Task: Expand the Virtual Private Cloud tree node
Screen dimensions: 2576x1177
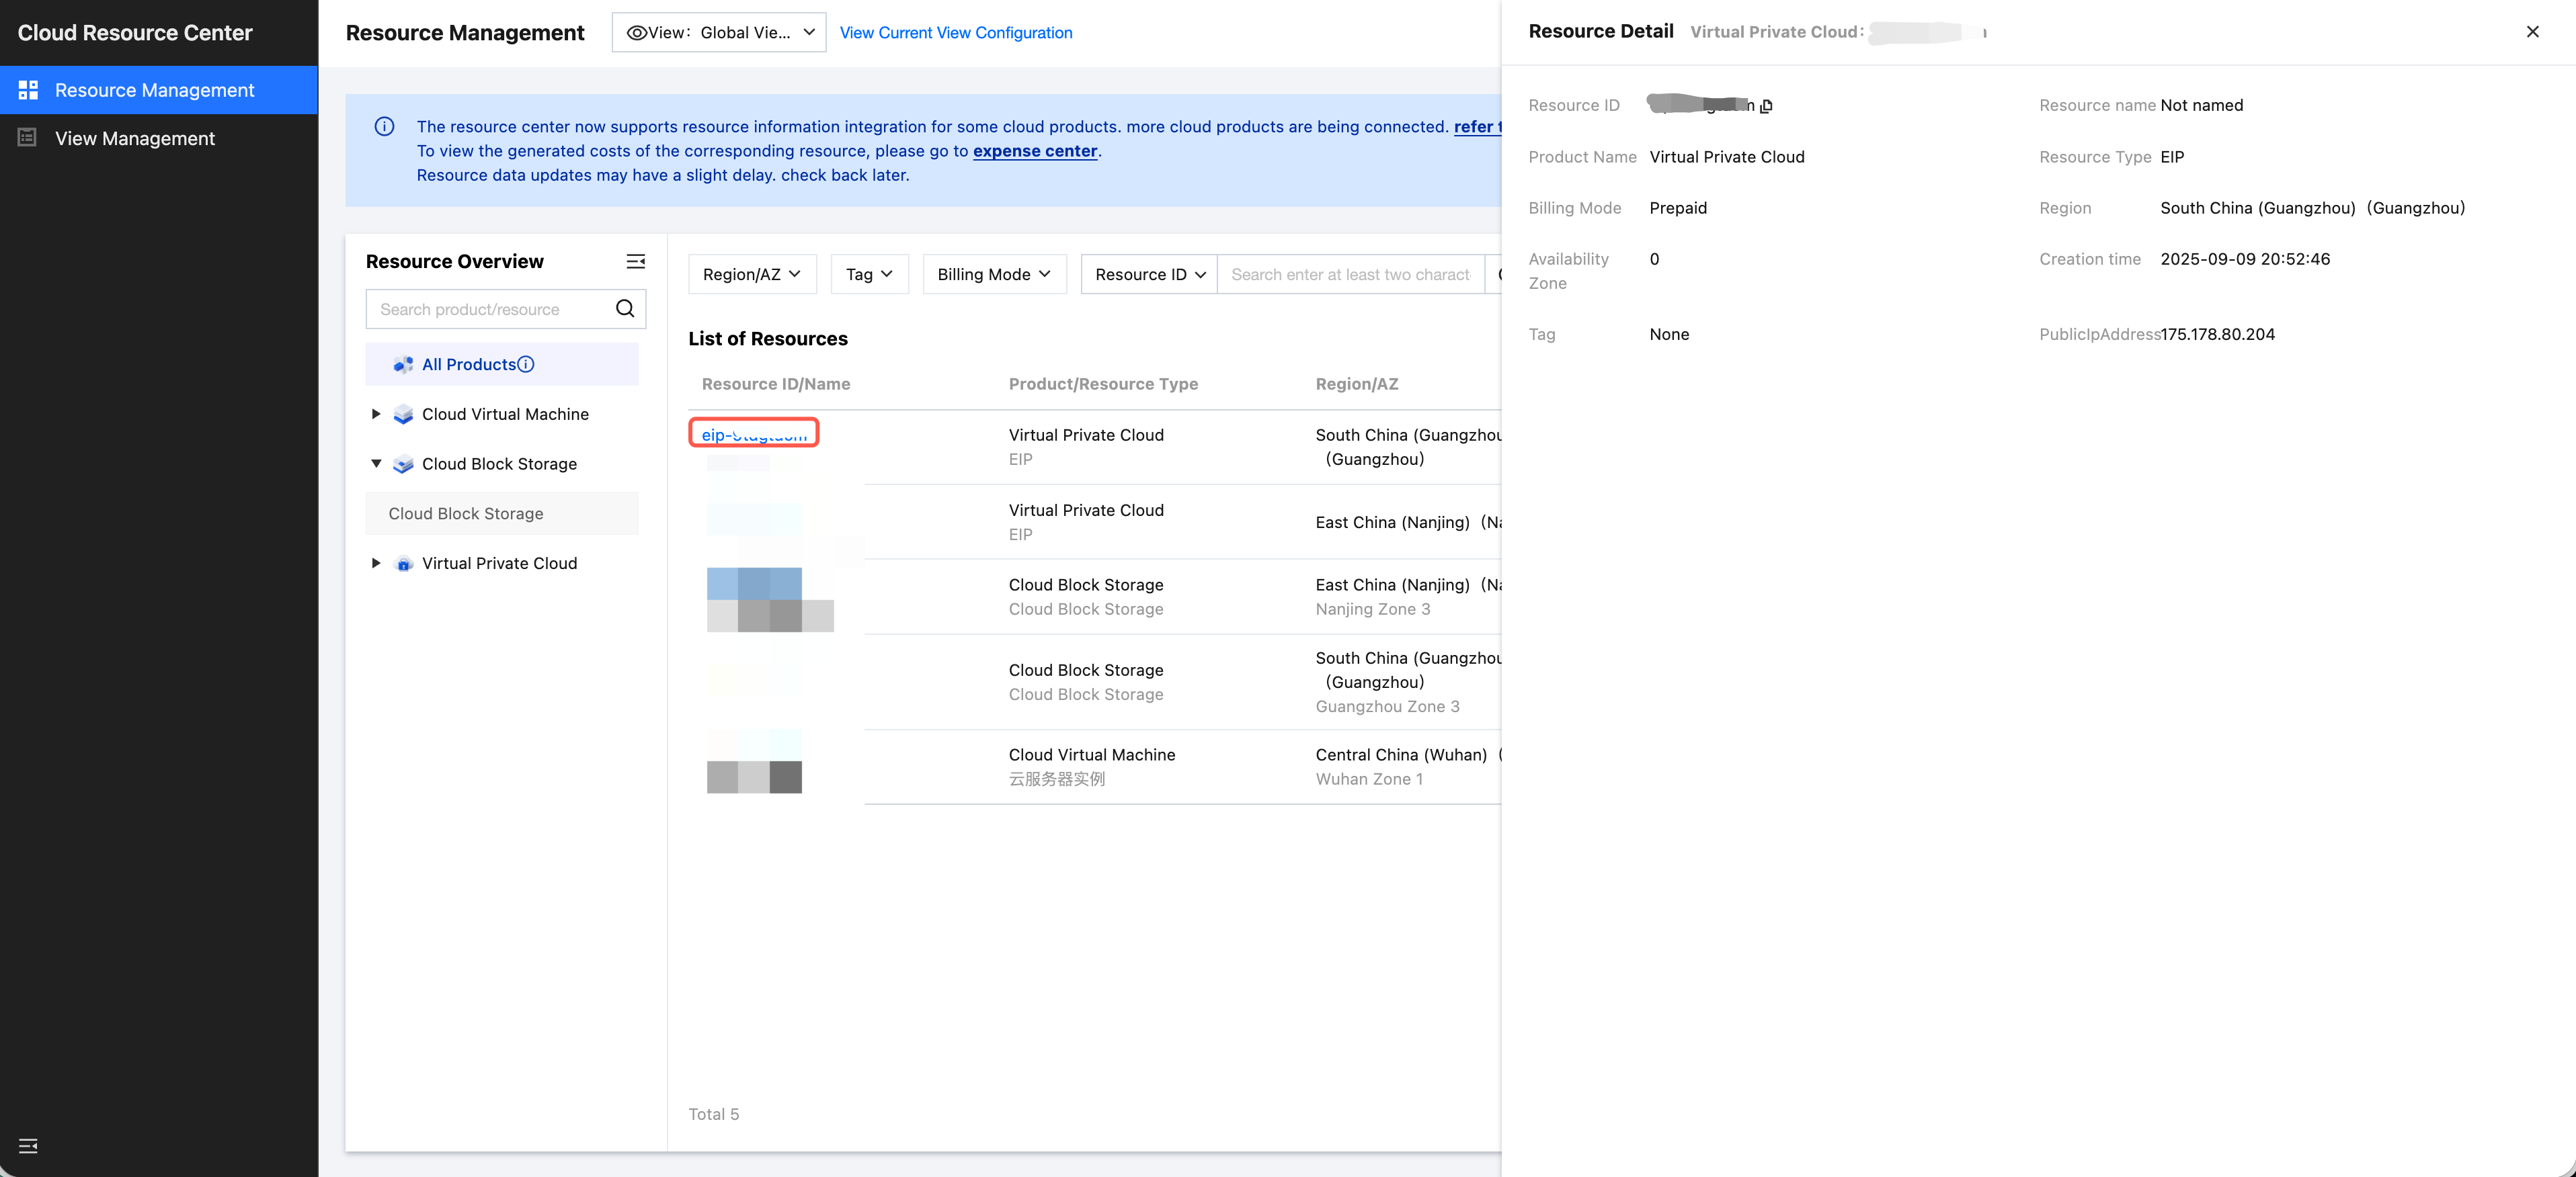Action: [x=376, y=564]
